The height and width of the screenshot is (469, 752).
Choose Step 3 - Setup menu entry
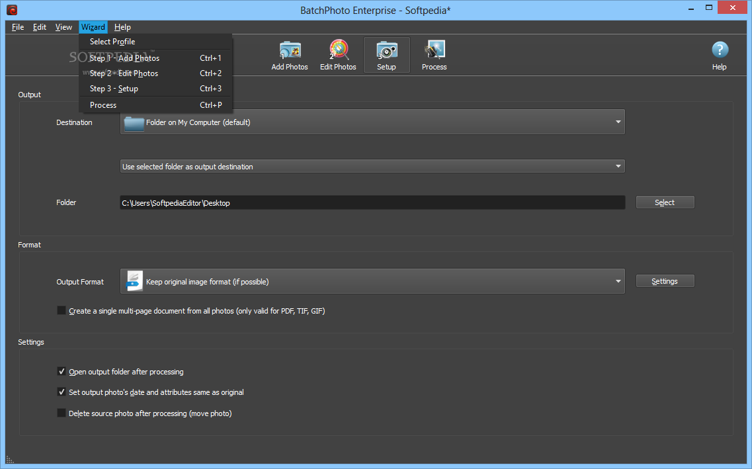[155, 89]
